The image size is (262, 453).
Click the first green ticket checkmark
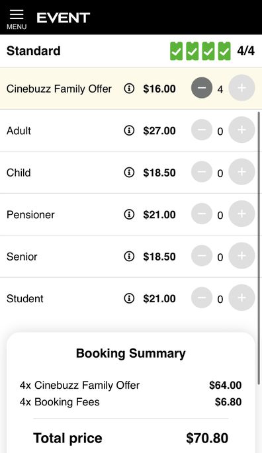pos(176,51)
